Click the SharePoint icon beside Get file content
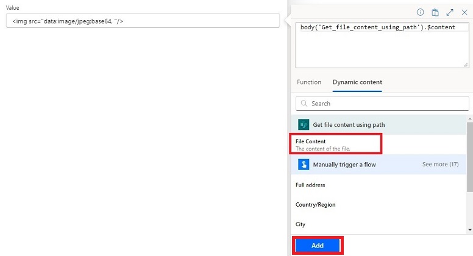 coord(304,124)
